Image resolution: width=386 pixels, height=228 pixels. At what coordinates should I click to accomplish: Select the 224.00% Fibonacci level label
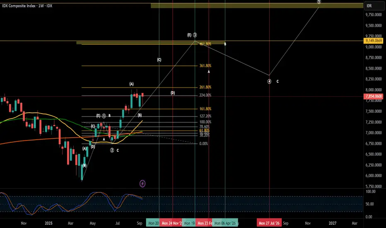(205, 95)
